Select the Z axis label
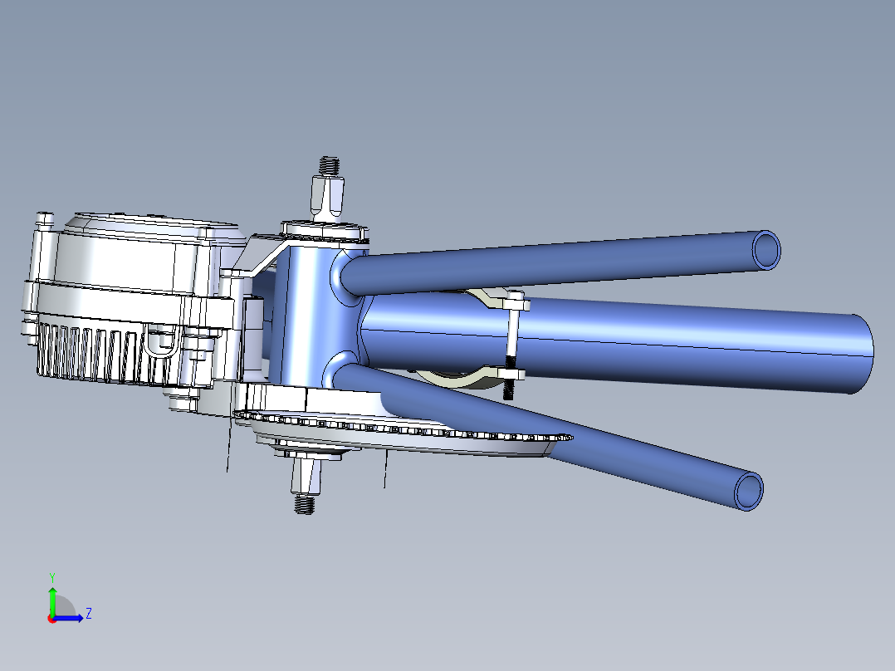The image size is (895, 671). (89, 614)
